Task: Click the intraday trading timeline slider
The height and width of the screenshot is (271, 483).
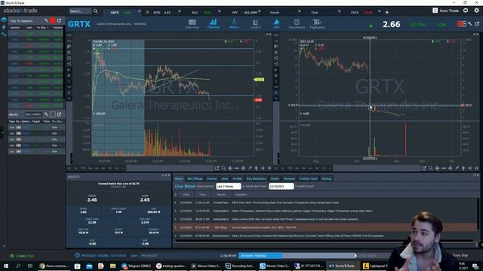Action: click(x=297, y=255)
